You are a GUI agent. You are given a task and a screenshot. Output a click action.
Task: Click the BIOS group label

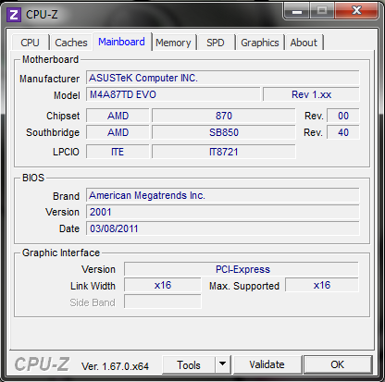click(x=33, y=178)
